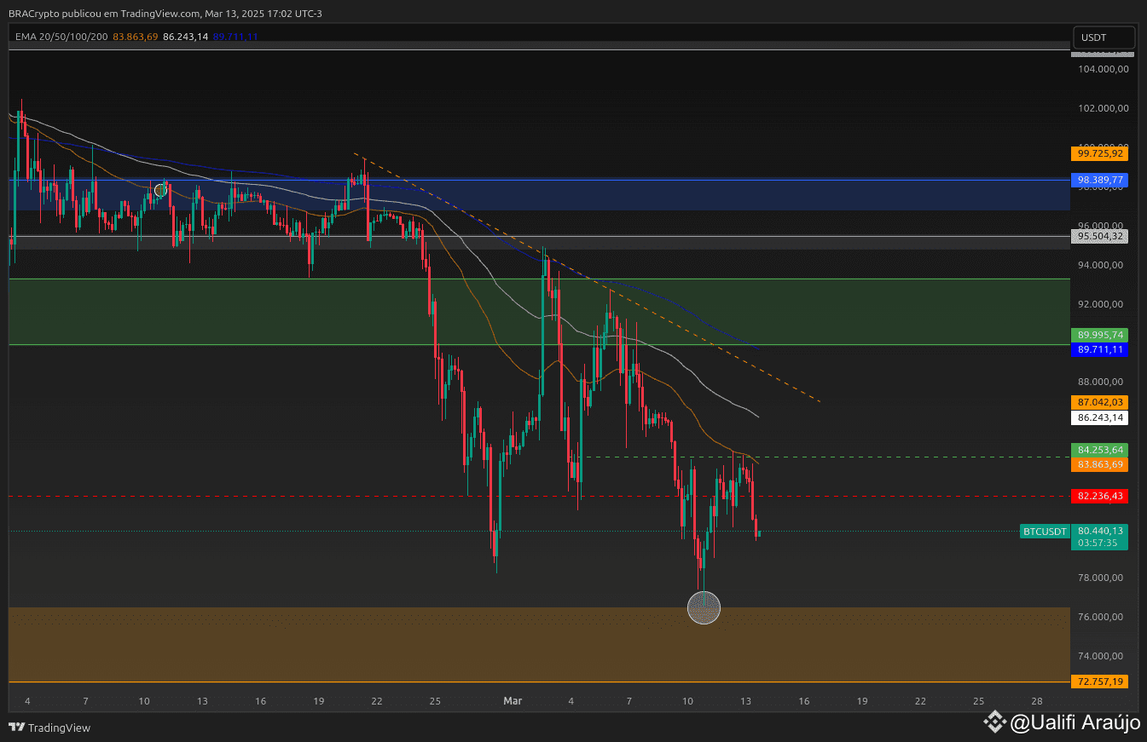
Task: Click the blue 98.389,77 price label
Action: (x=1099, y=180)
